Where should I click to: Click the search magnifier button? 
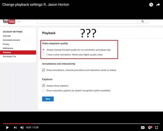click(x=143, y=21)
